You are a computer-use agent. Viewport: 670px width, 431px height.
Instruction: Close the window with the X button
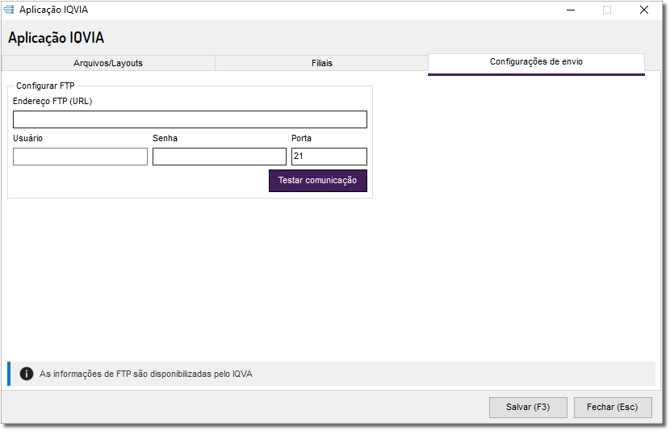click(x=644, y=10)
